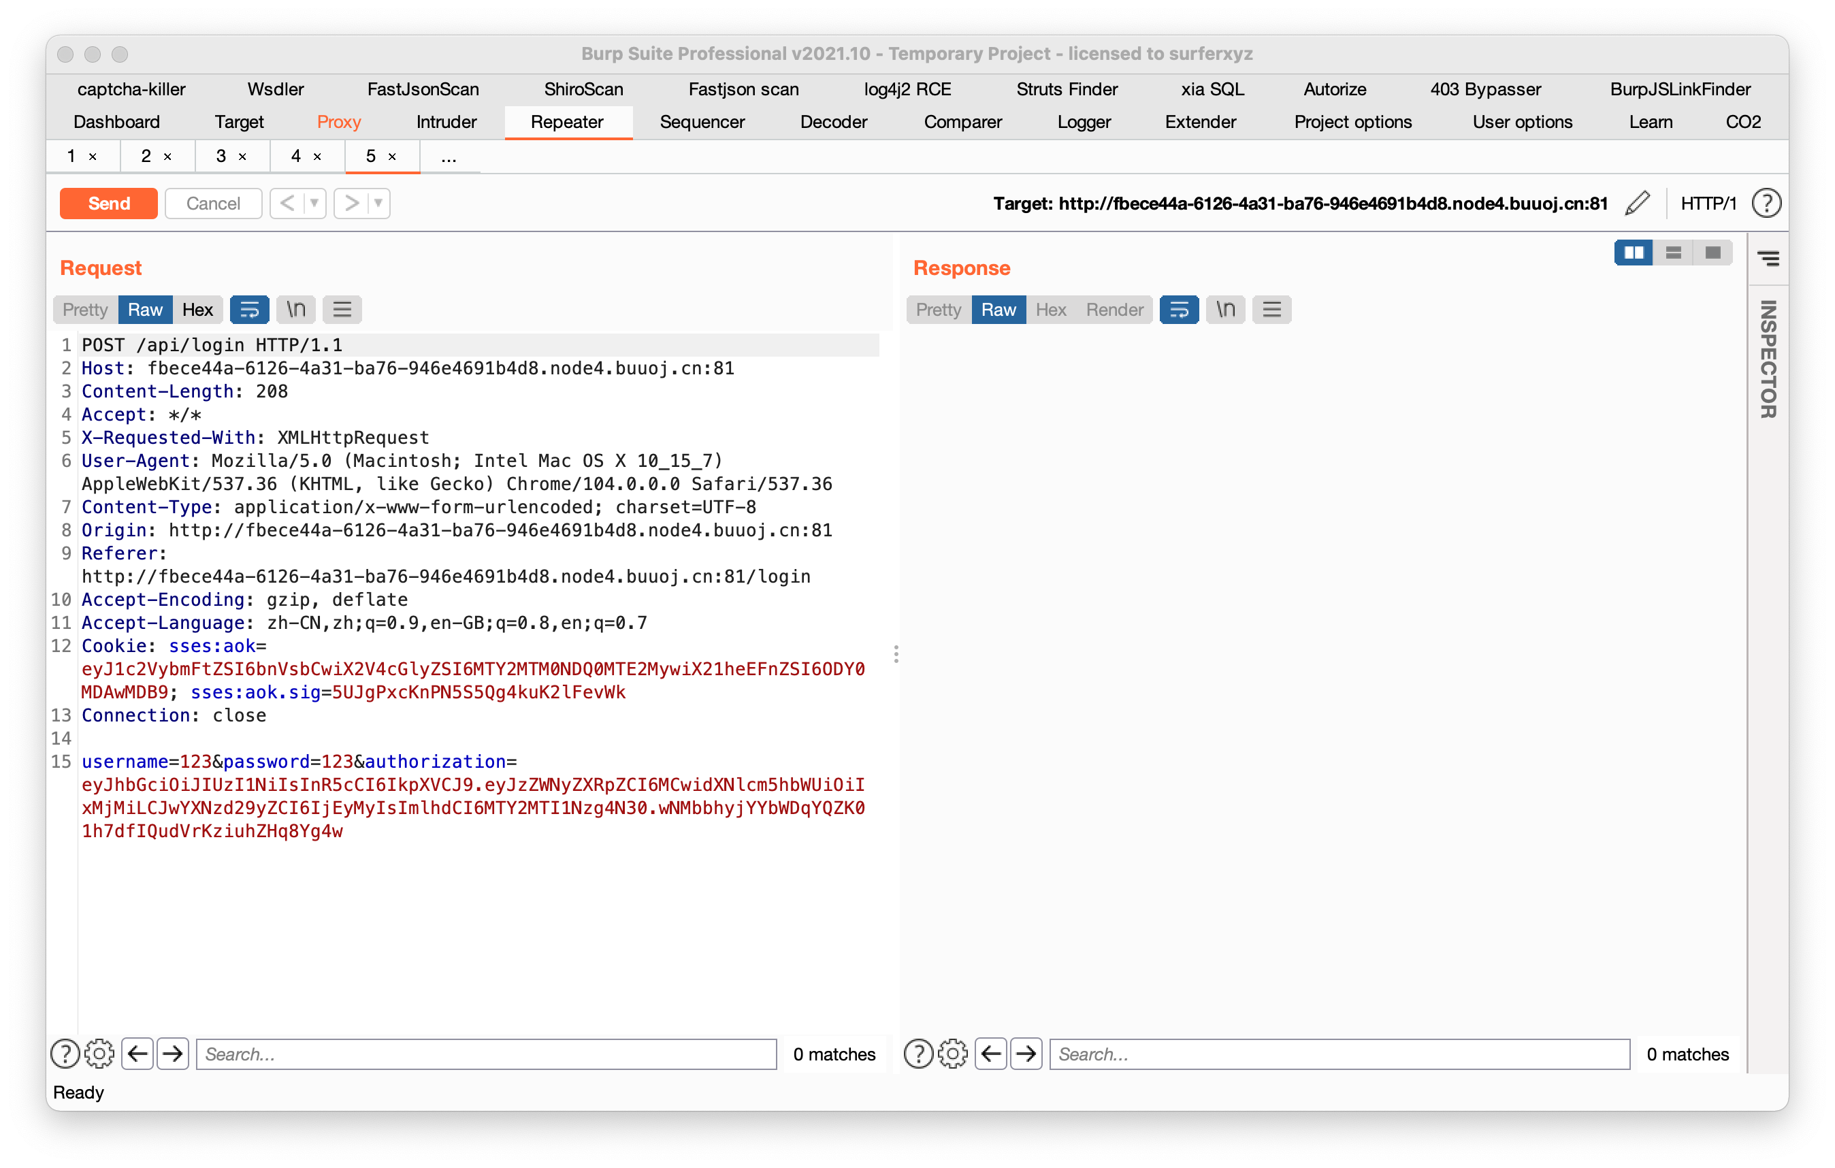1835x1168 pixels.
Task: Click the Request search input field
Action: pos(486,1054)
